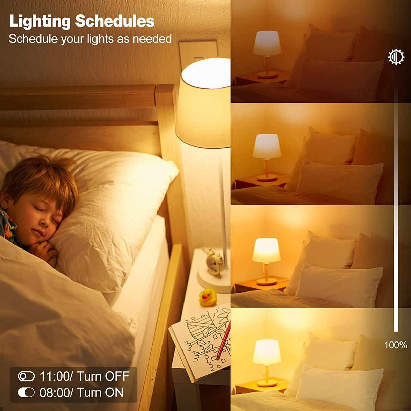Toggle the 08:00 Turn ON switch

pyautogui.click(x=26, y=392)
